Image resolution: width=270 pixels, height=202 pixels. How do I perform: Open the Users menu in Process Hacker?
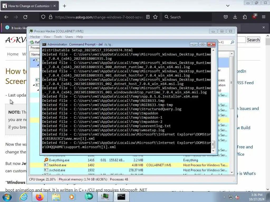pyautogui.click(x=69, y=37)
